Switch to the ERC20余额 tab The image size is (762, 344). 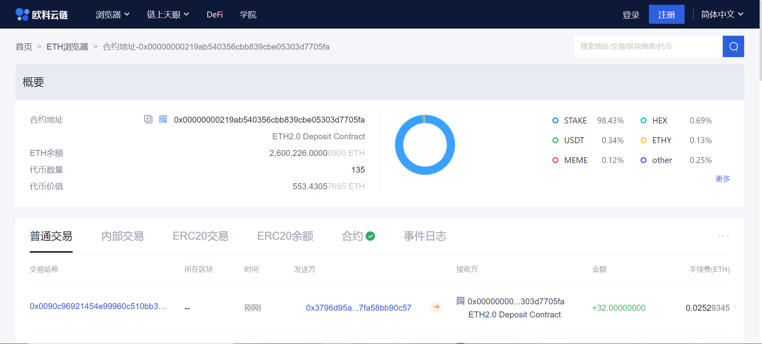285,236
